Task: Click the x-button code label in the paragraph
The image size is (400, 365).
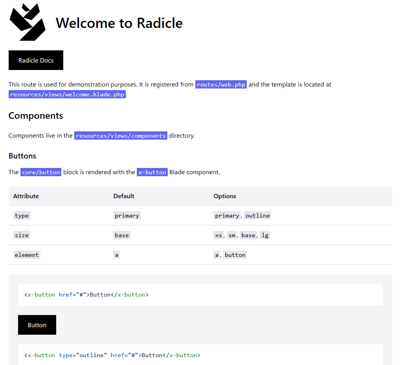Action: [152, 172]
